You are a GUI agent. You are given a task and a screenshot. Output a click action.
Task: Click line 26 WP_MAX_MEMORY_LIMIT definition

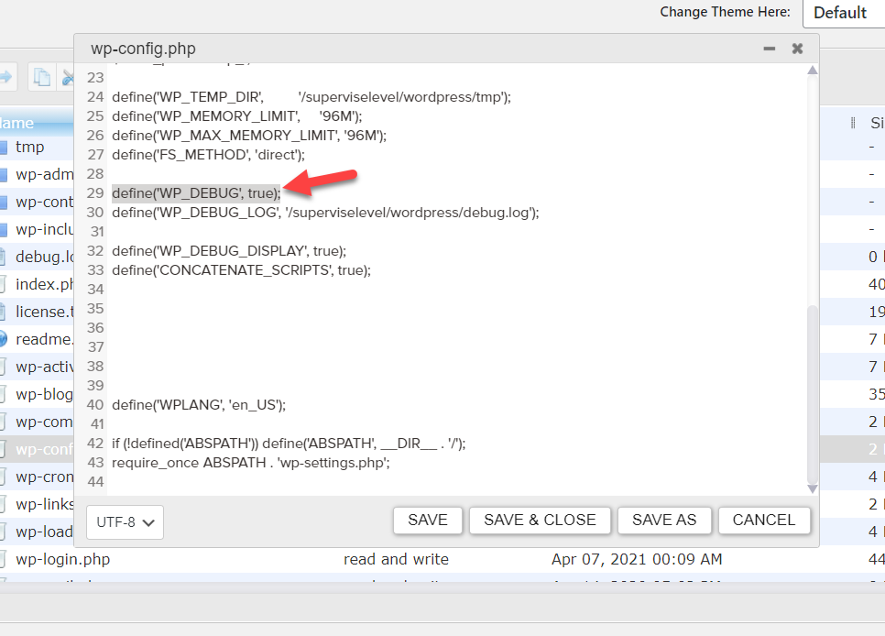click(x=249, y=136)
